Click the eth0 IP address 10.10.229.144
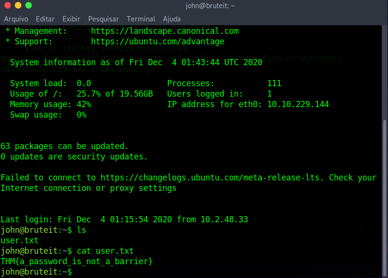 tap(298, 104)
